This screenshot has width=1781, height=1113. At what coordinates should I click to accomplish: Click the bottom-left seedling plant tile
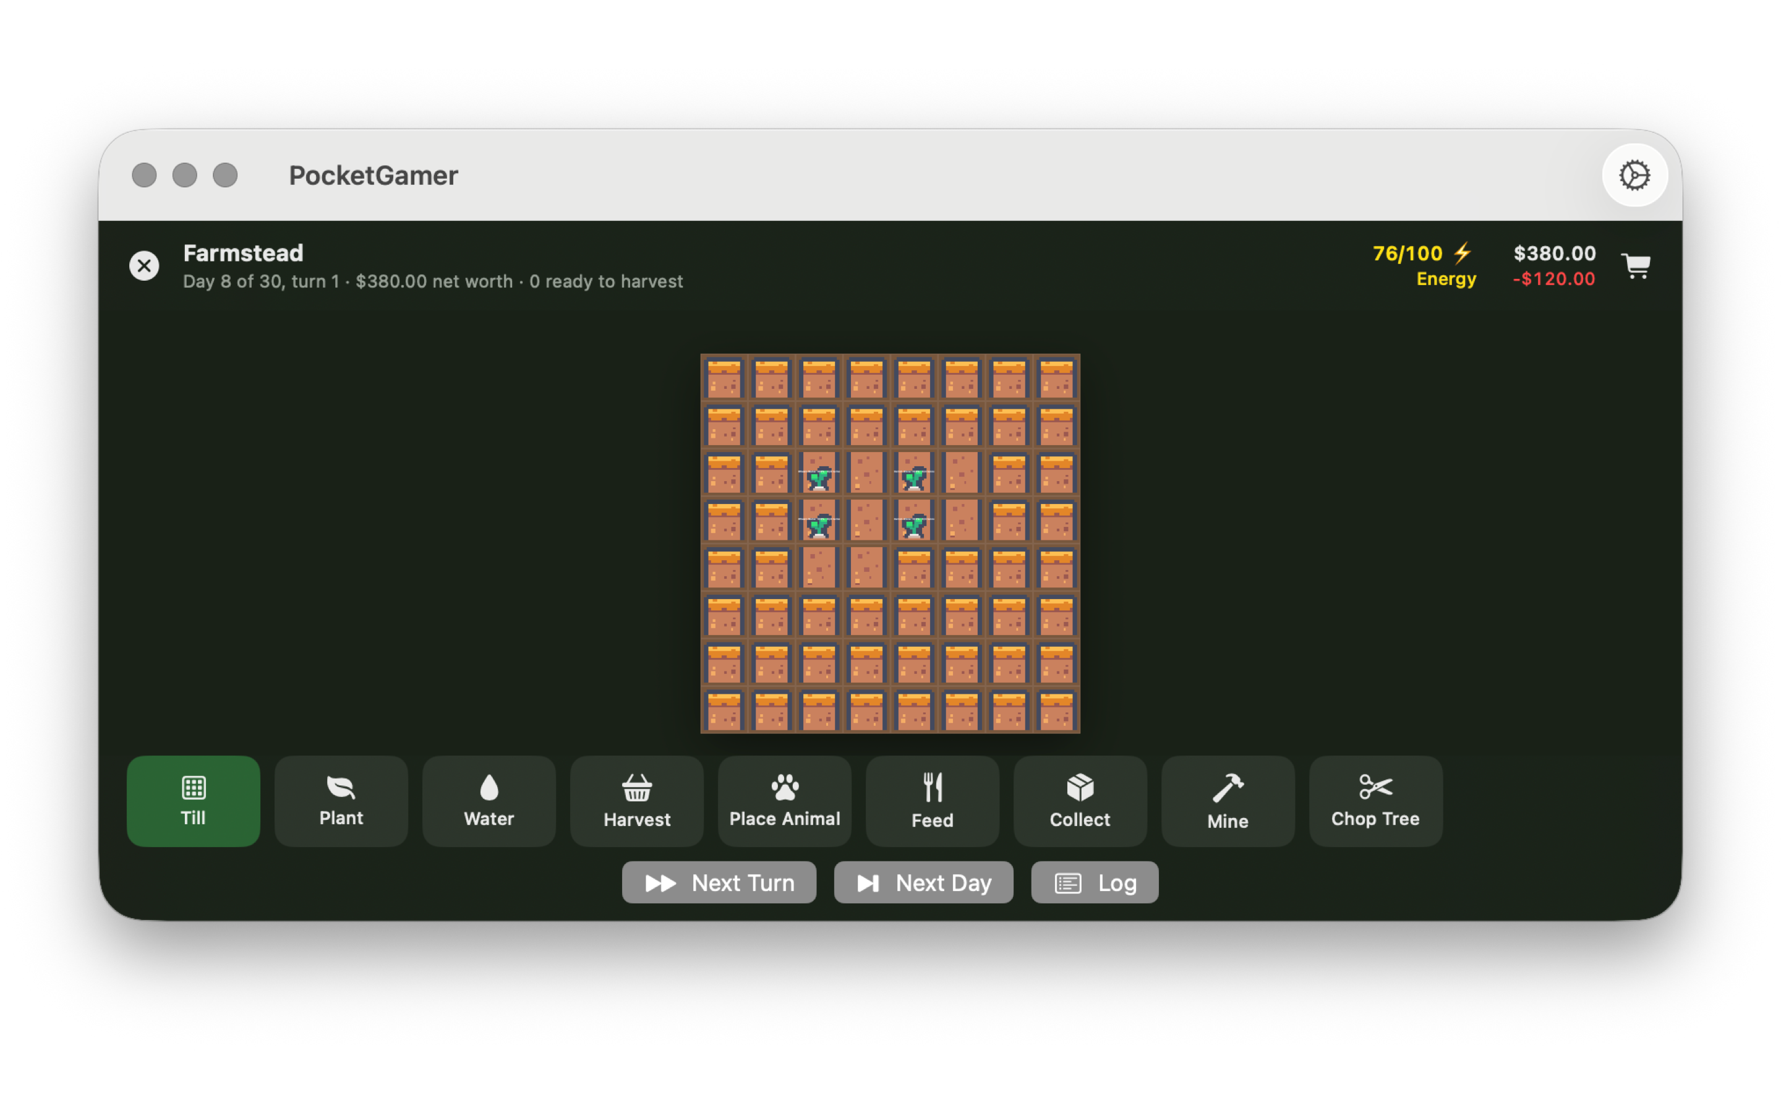[818, 521]
